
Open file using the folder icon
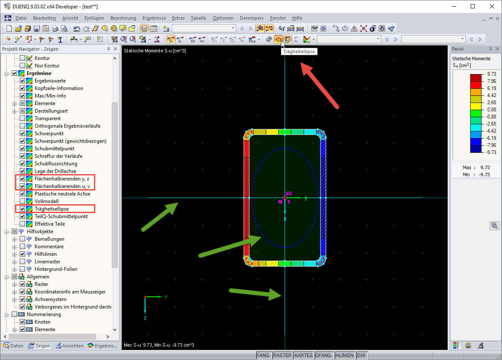18,28
